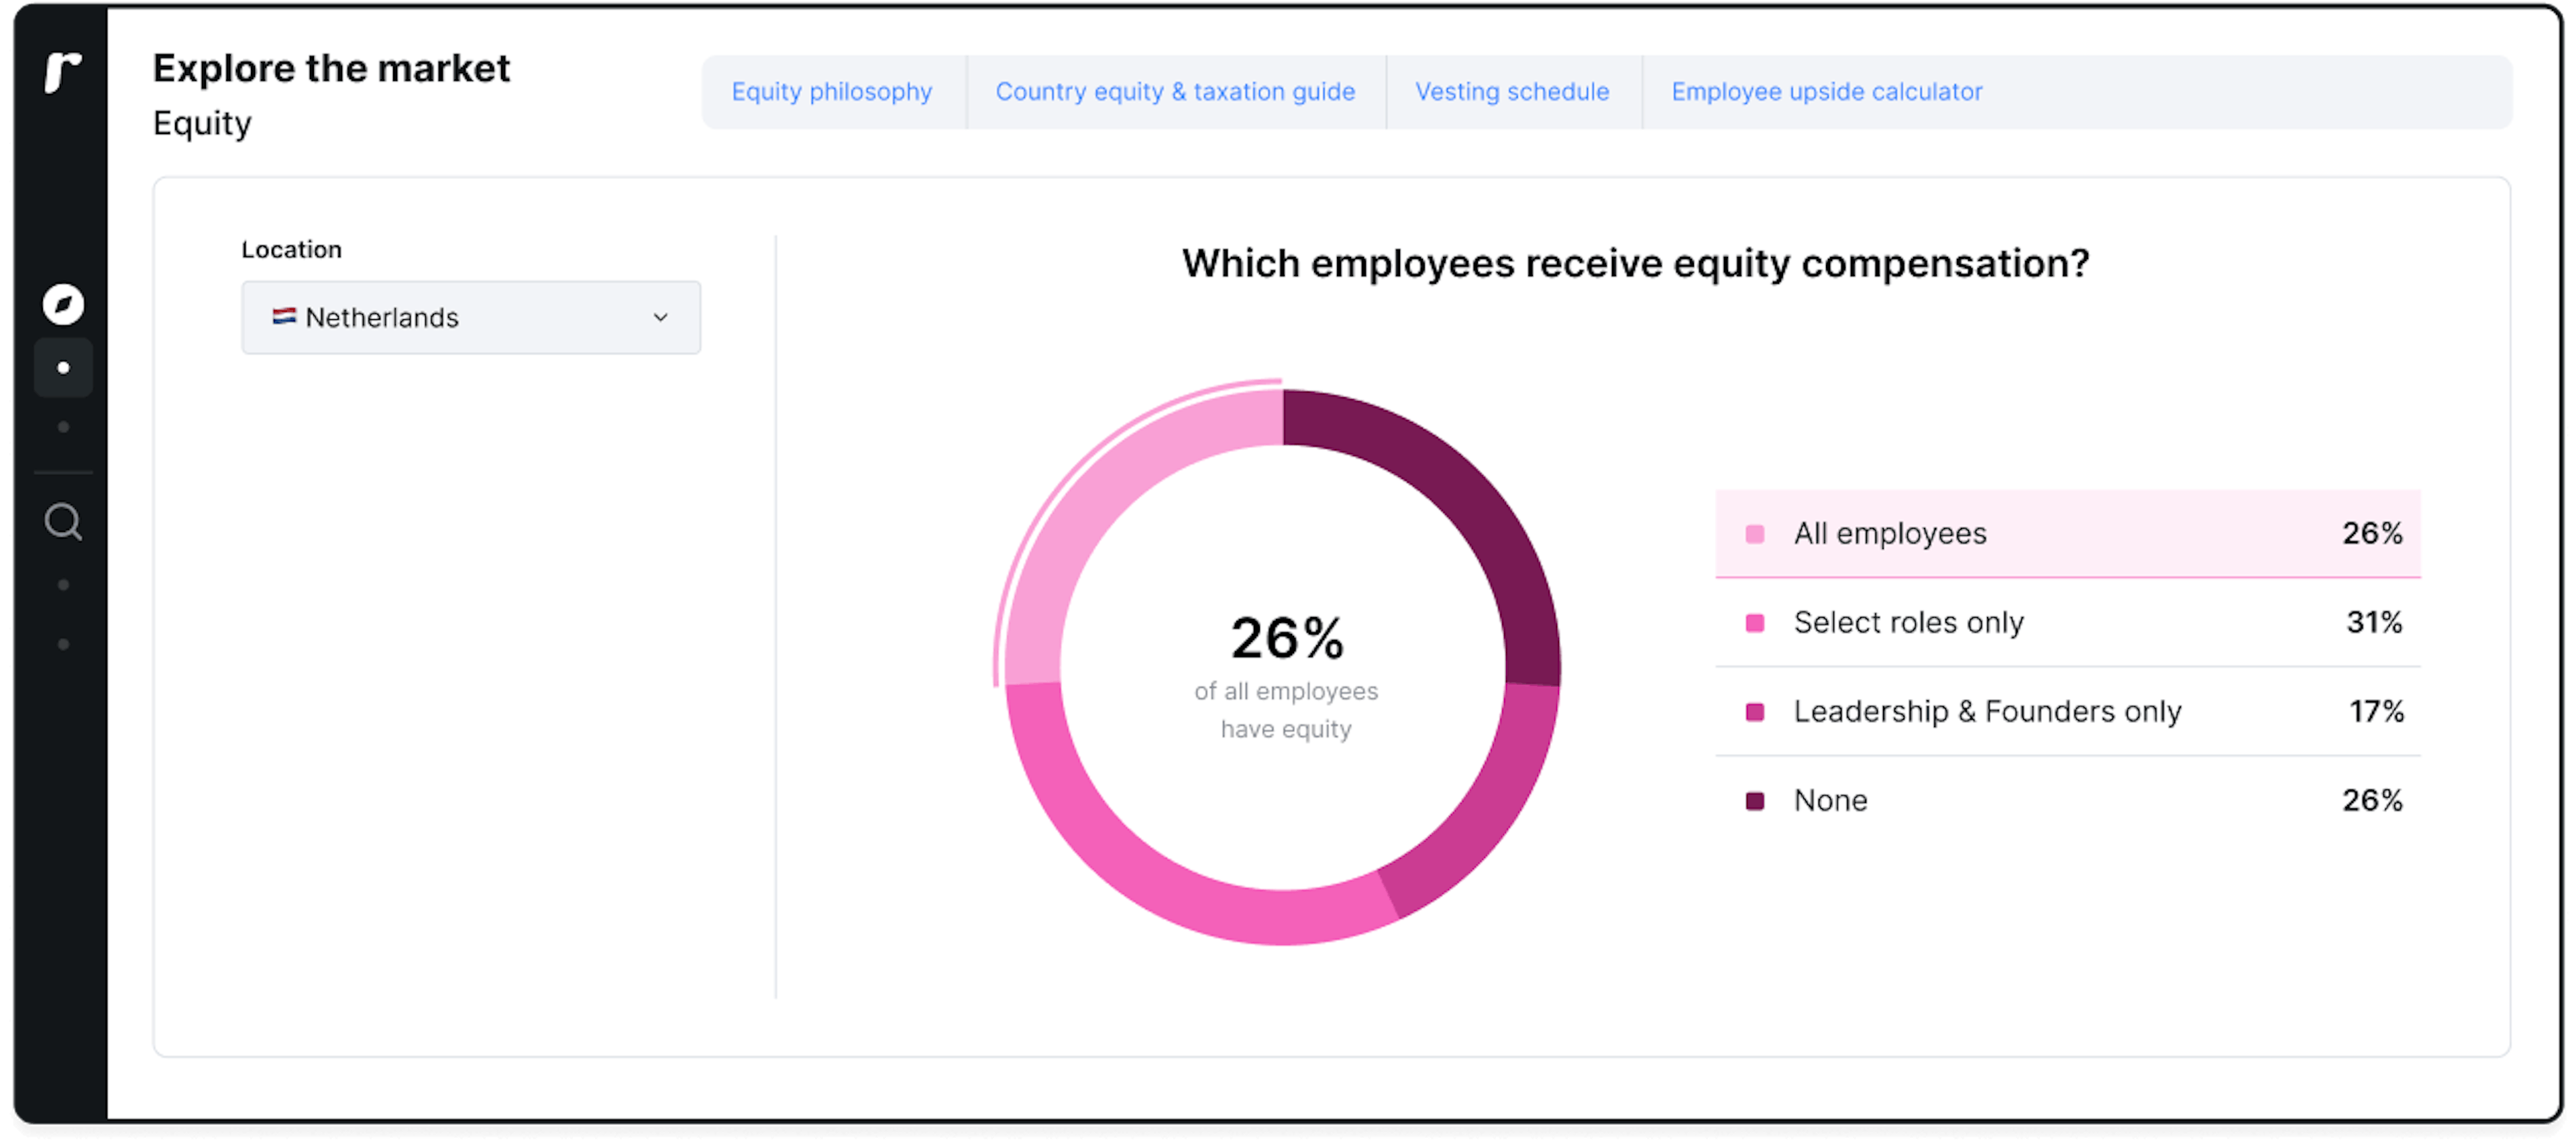Switch to the Vesting schedule tab
The width and height of the screenshot is (2576, 1145).
pyautogui.click(x=1512, y=91)
